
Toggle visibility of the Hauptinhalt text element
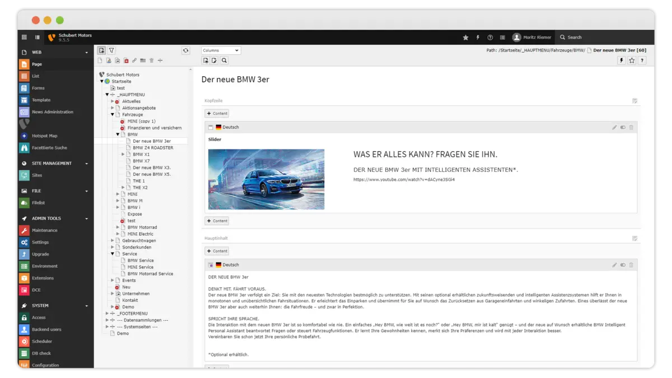click(x=623, y=265)
